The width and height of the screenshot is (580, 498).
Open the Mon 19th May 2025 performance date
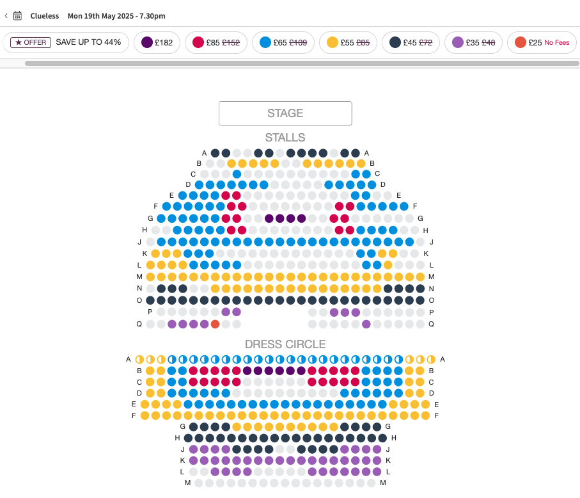point(116,16)
